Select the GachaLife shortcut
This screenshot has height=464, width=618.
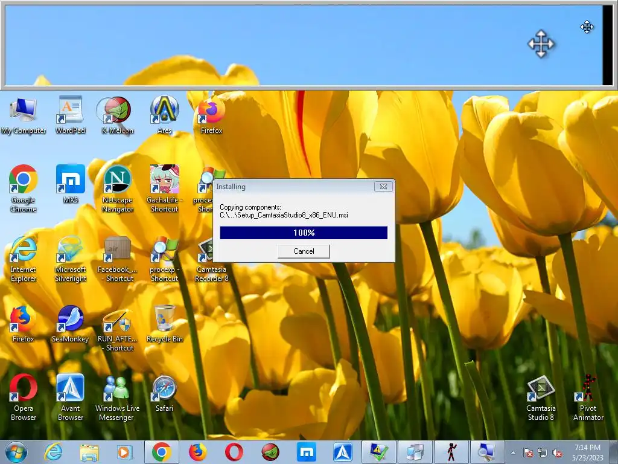pyautogui.click(x=164, y=188)
